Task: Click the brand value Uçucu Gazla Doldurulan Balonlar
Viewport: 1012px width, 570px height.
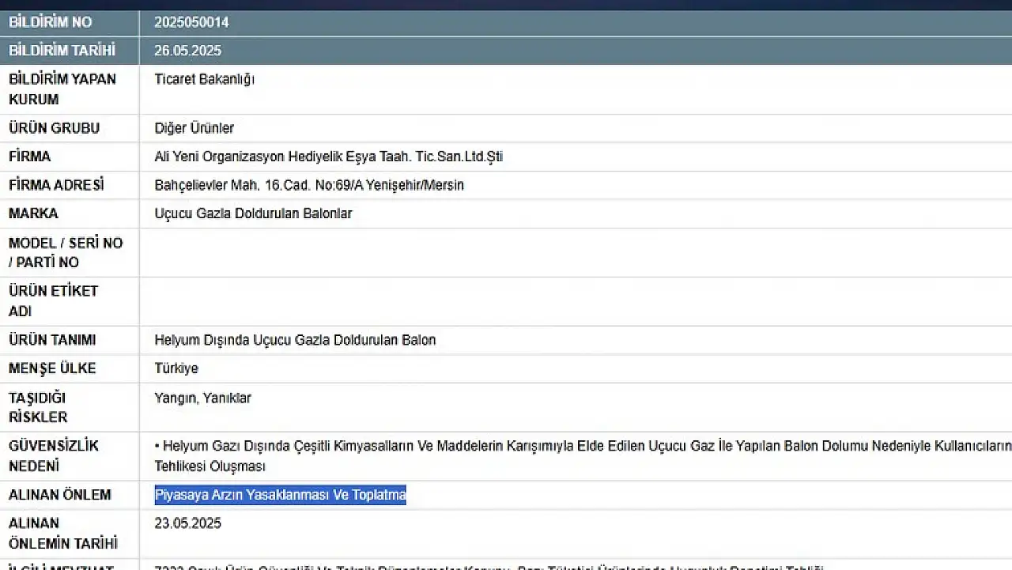Action: point(253,213)
